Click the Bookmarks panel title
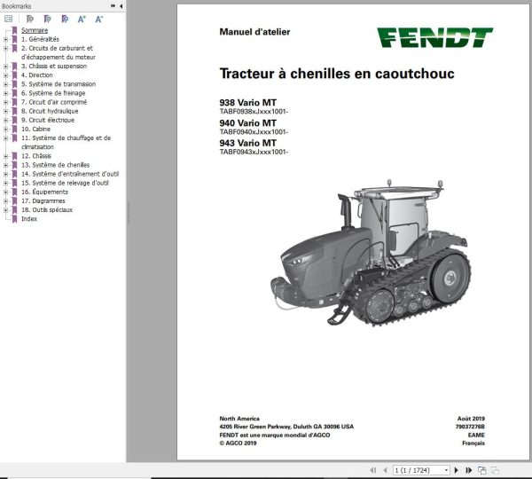Viewport: 532px width, 479px height. pyautogui.click(x=16, y=6)
